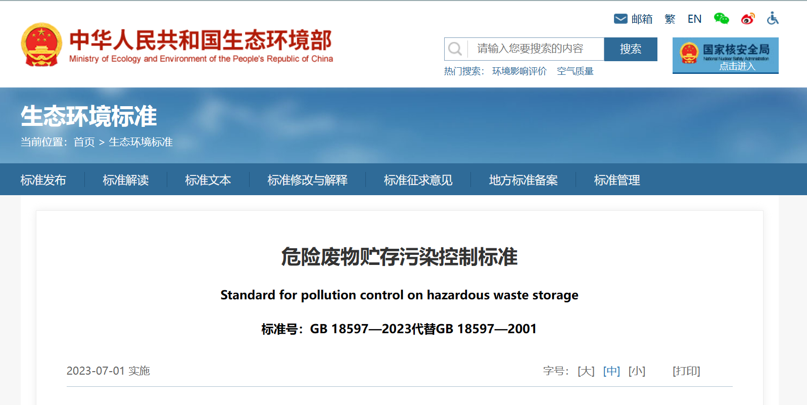Set font size to 中 (medium)
807x405 pixels.
611,371
